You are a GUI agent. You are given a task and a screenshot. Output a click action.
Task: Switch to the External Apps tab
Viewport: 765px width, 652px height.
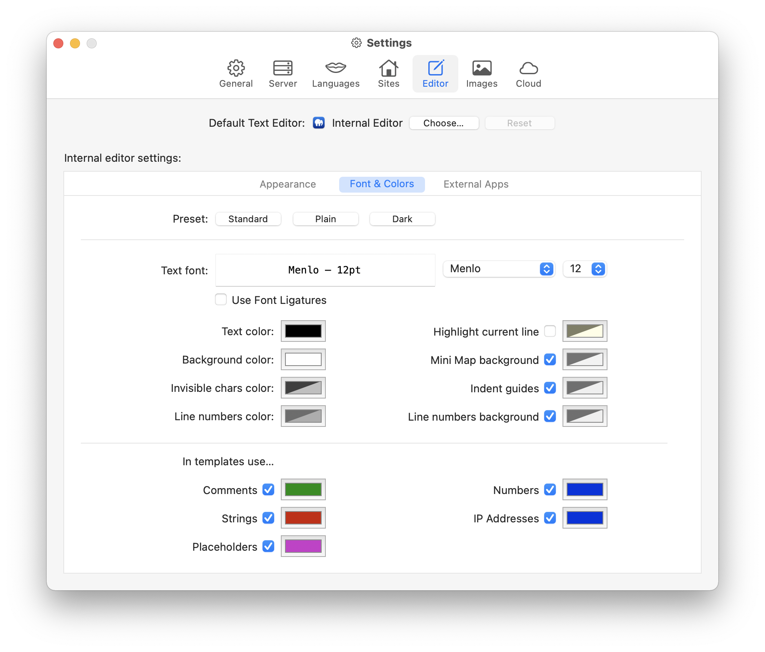point(476,184)
